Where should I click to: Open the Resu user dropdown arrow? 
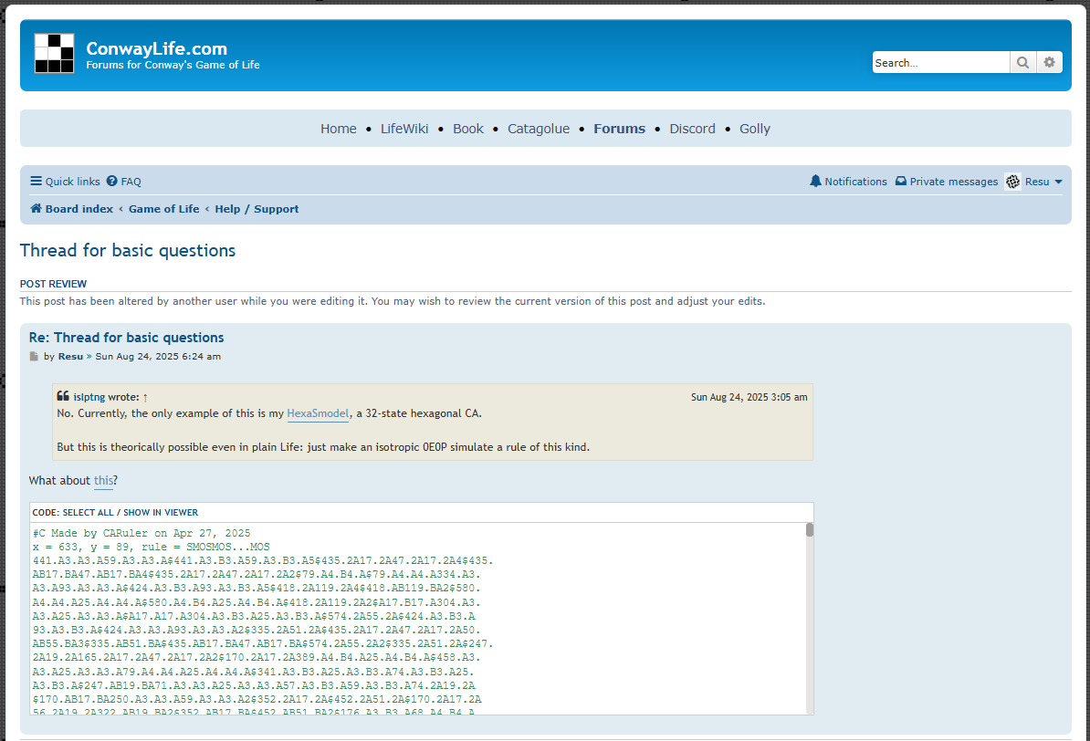(1059, 183)
